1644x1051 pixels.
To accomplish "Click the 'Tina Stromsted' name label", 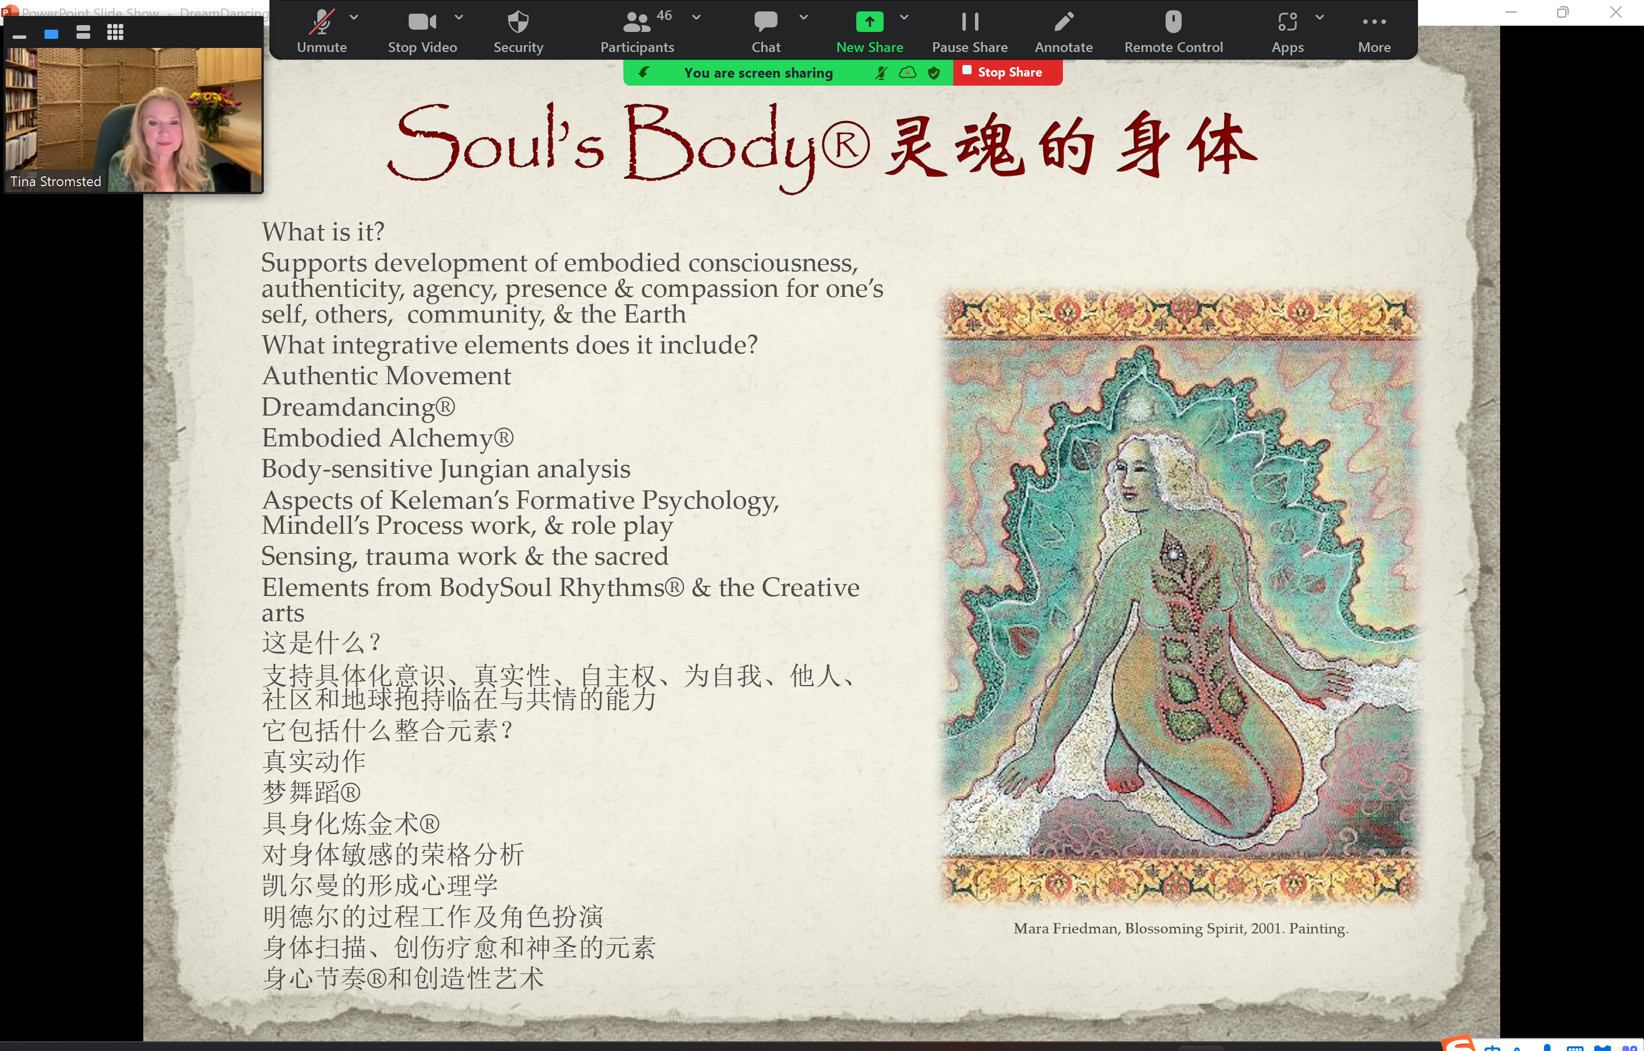I will [x=55, y=182].
